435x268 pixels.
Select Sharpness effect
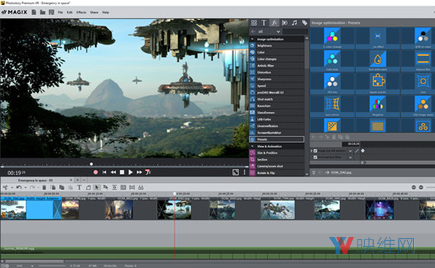pos(277,79)
